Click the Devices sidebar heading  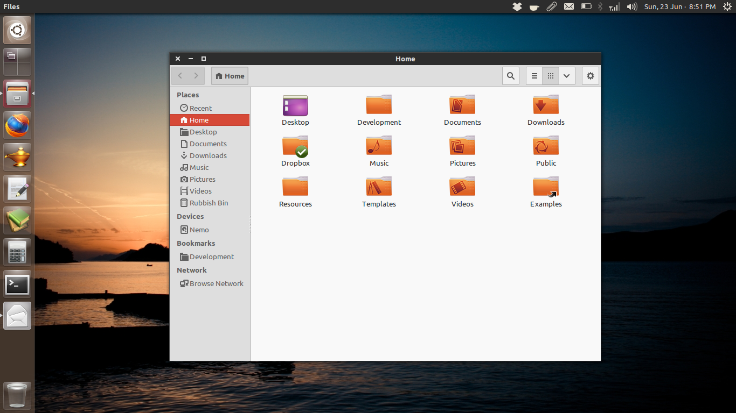[x=190, y=216]
